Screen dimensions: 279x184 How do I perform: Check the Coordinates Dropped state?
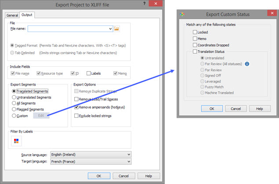tap(195, 45)
